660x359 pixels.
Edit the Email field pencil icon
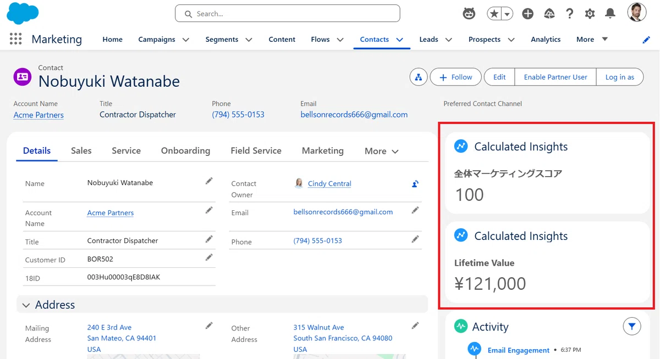415,210
